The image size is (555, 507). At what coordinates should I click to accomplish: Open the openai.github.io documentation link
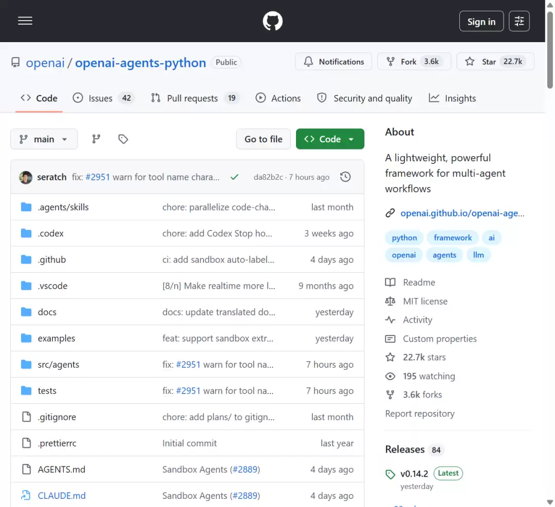point(462,213)
